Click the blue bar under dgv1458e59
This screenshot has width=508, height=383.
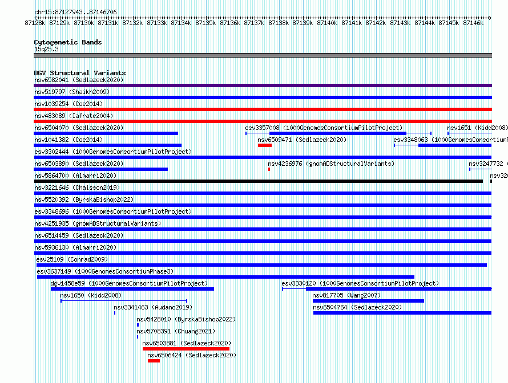click(x=132, y=289)
